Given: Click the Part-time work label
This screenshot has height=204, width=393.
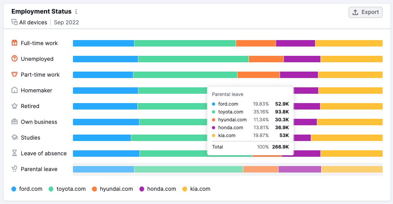Looking at the screenshot, I should click(40, 75).
